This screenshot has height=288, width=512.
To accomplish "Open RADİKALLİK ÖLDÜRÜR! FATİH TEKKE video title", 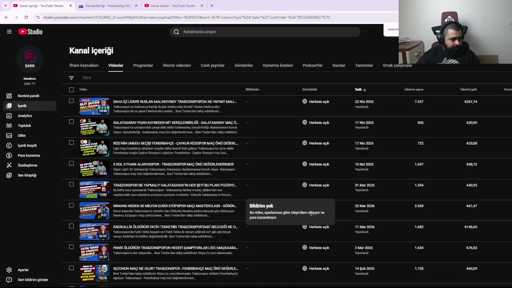I will (175, 227).
